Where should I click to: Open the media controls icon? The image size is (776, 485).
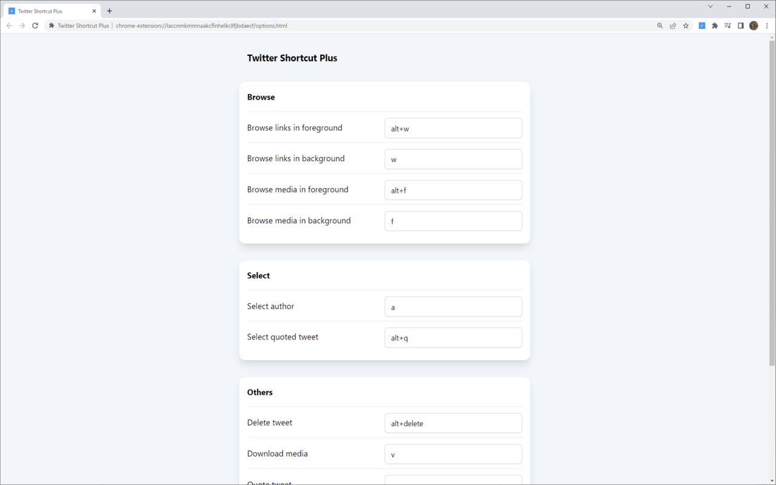(x=727, y=25)
